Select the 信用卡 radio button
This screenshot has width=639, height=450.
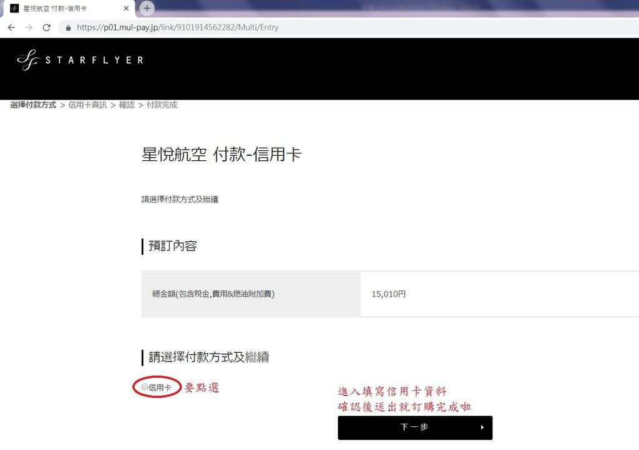145,387
